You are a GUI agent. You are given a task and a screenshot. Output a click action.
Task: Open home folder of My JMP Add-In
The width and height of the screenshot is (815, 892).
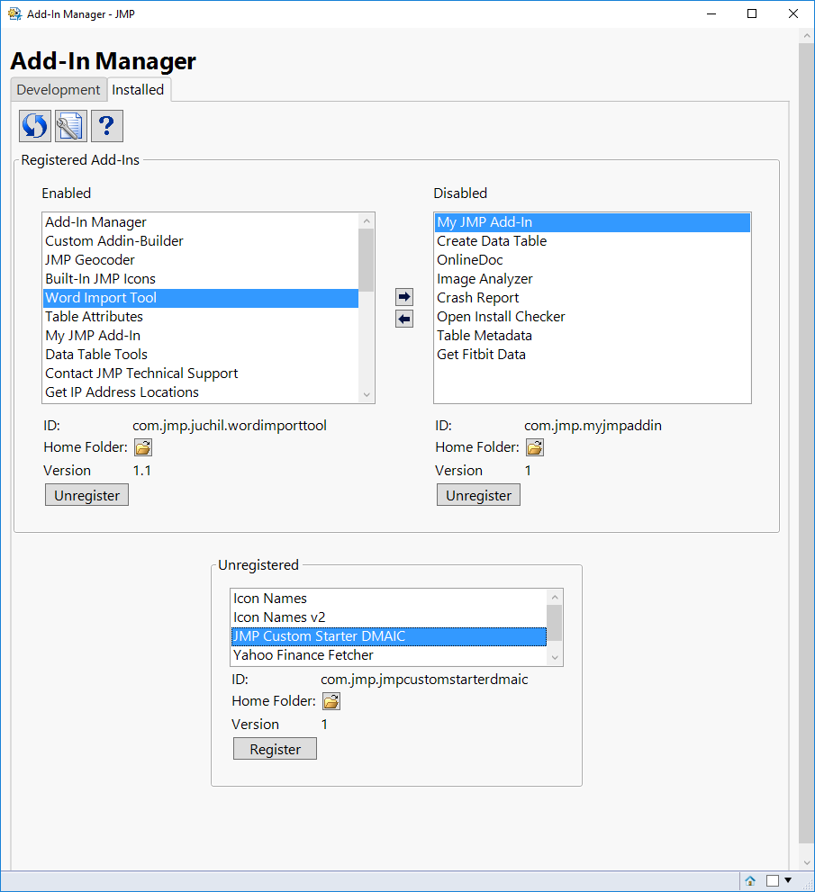click(x=534, y=447)
